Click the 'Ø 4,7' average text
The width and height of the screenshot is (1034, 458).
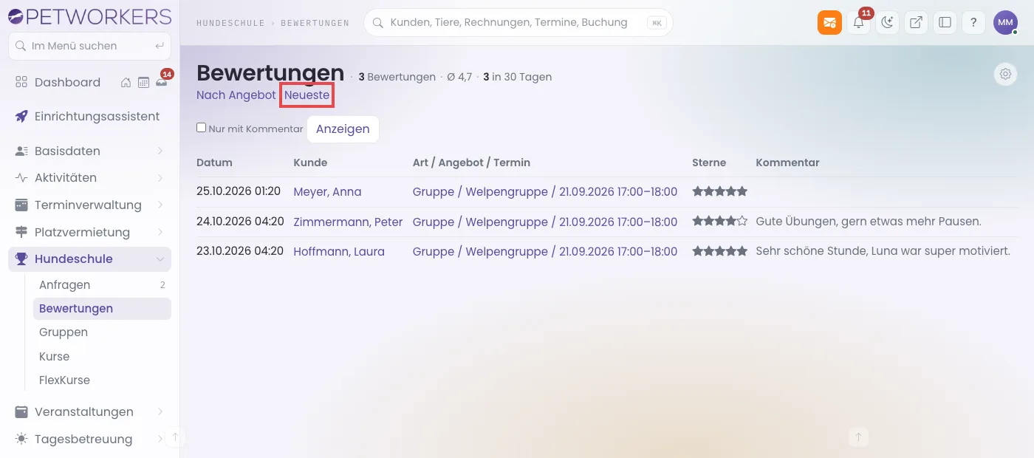click(459, 77)
